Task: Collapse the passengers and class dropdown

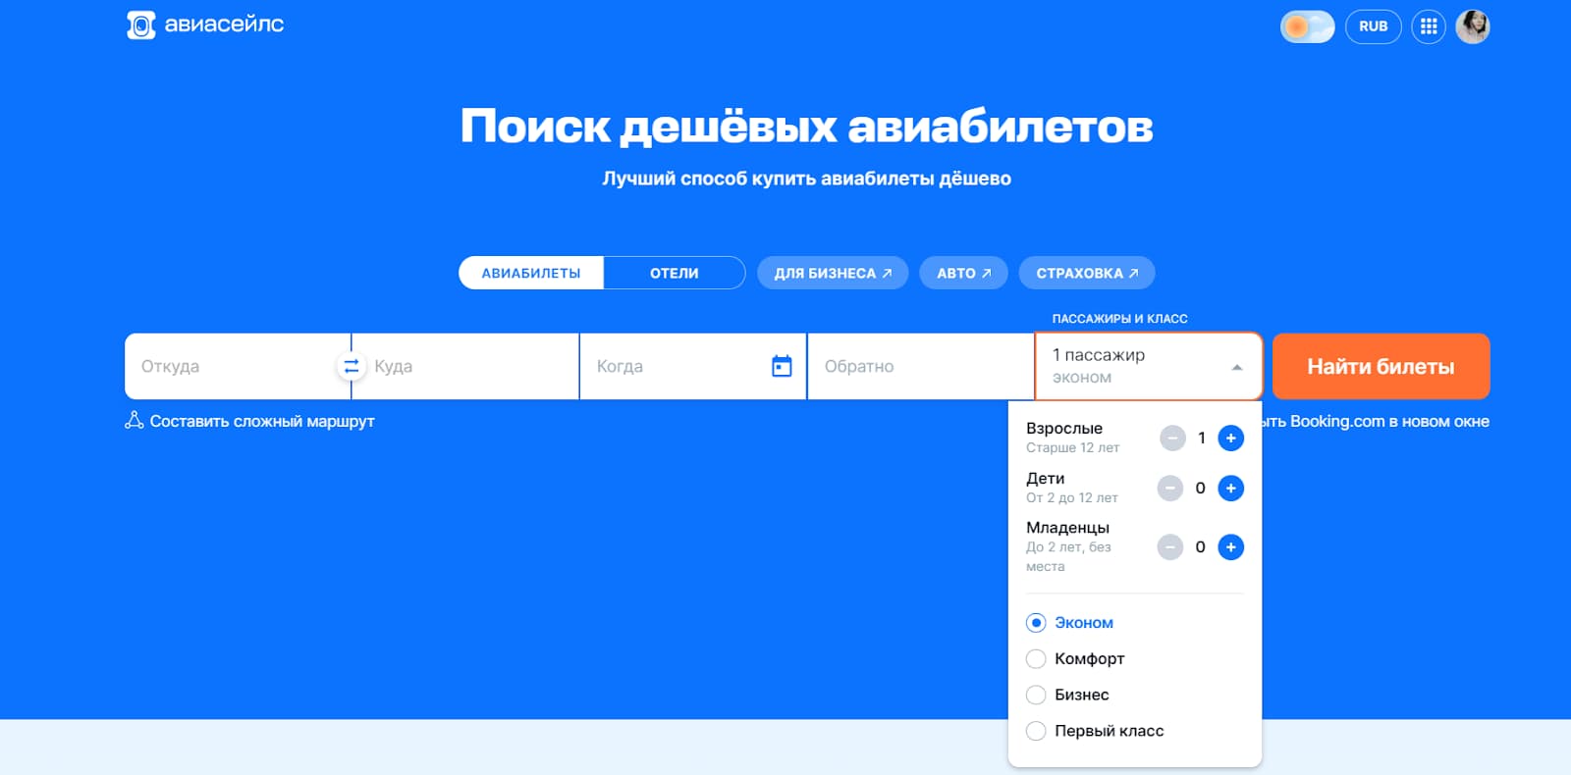Action: pos(1148,366)
